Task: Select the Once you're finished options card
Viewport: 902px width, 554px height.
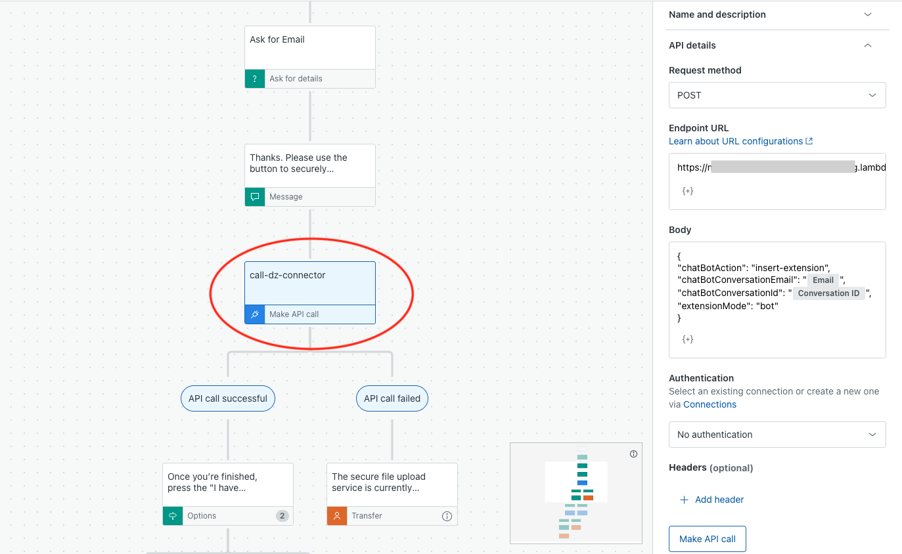Action: tap(228, 494)
